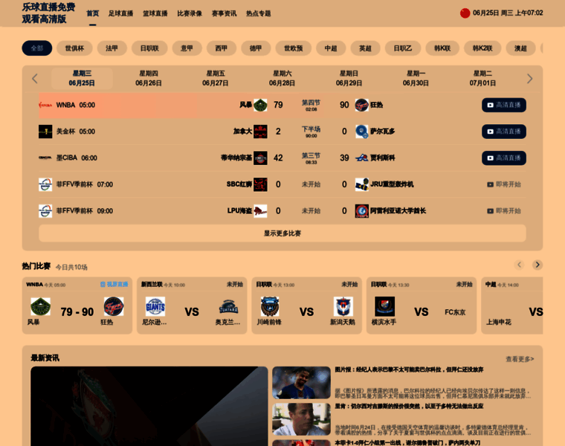Open 比赛录像 nav tab
565x446 pixels.
[190, 13]
